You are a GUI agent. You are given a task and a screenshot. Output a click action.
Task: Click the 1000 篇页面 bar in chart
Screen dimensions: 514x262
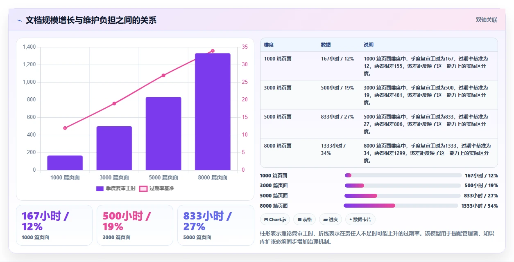pyautogui.click(x=65, y=163)
